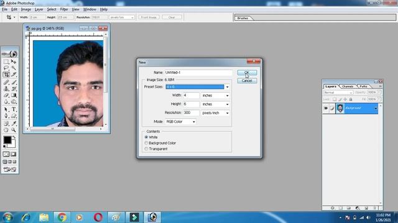The image size is (398, 223).
Task: Select the Notes tool
Action: pos(6,123)
